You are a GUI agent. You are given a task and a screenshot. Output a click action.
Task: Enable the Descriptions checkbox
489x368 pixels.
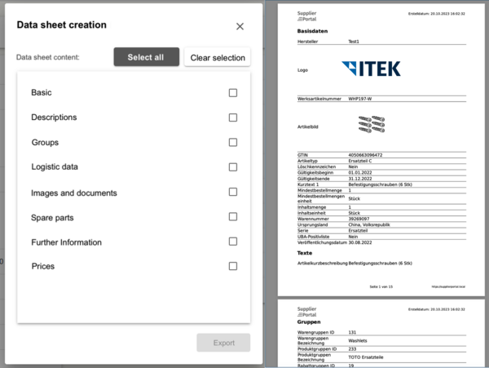pos(233,117)
